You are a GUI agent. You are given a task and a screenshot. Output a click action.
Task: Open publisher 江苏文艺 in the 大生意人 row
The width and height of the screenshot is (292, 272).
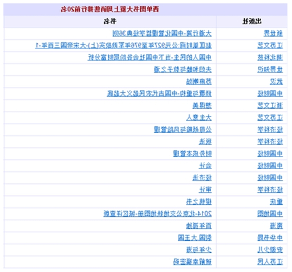click(270, 118)
